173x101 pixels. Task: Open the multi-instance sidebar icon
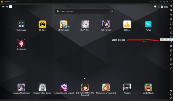tap(171, 33)
